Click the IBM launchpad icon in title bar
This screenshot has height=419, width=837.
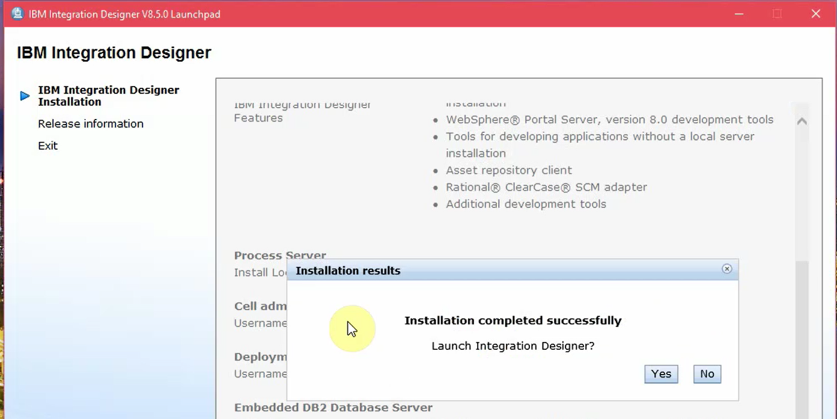tap(17, 13)
